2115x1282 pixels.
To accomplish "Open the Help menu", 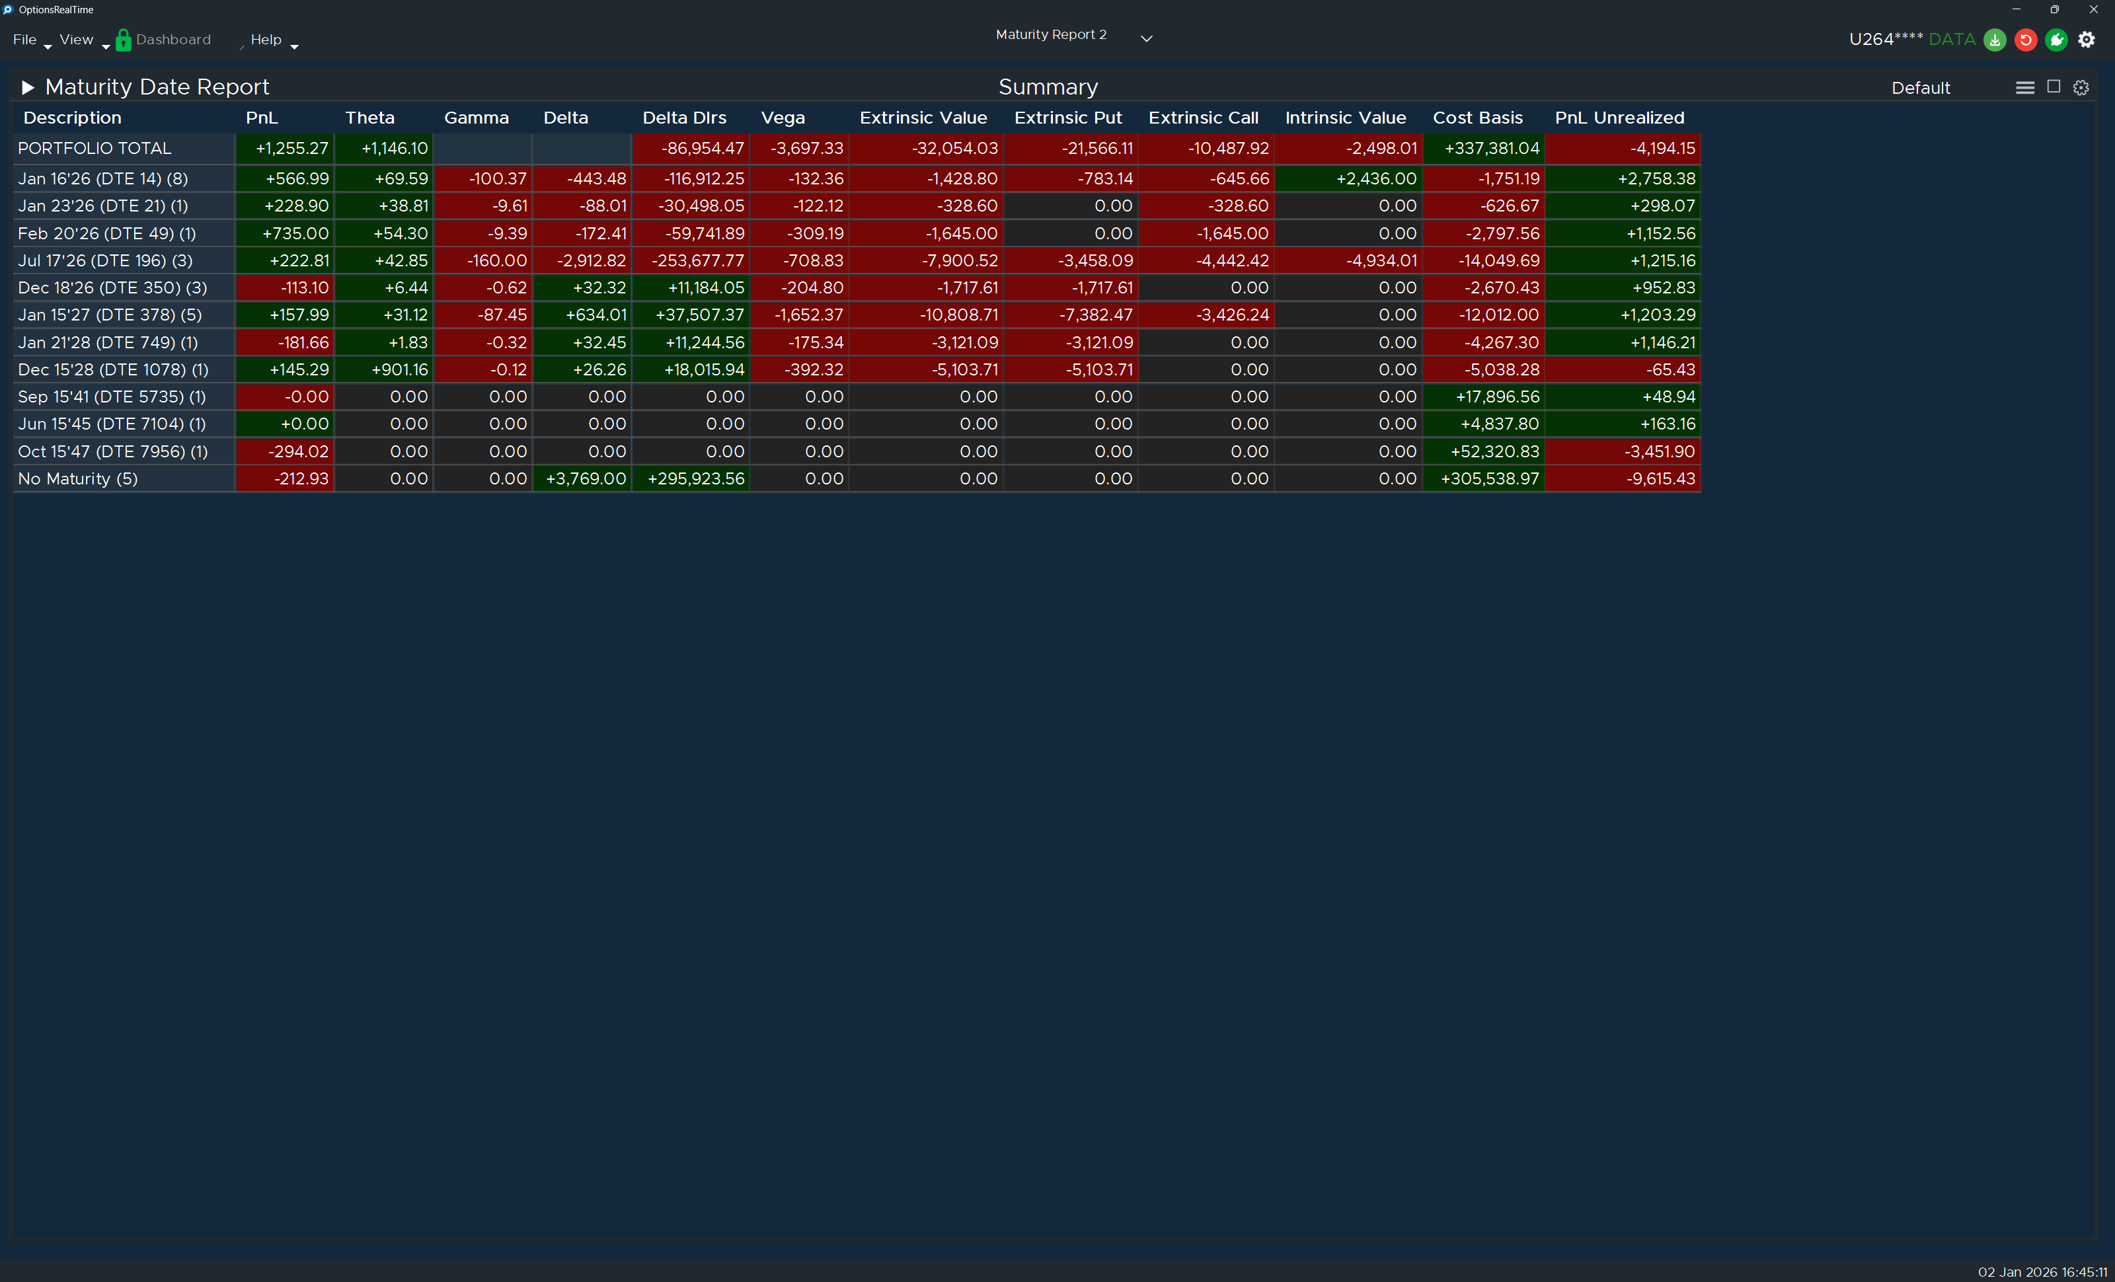I will (x=266, y=40).
